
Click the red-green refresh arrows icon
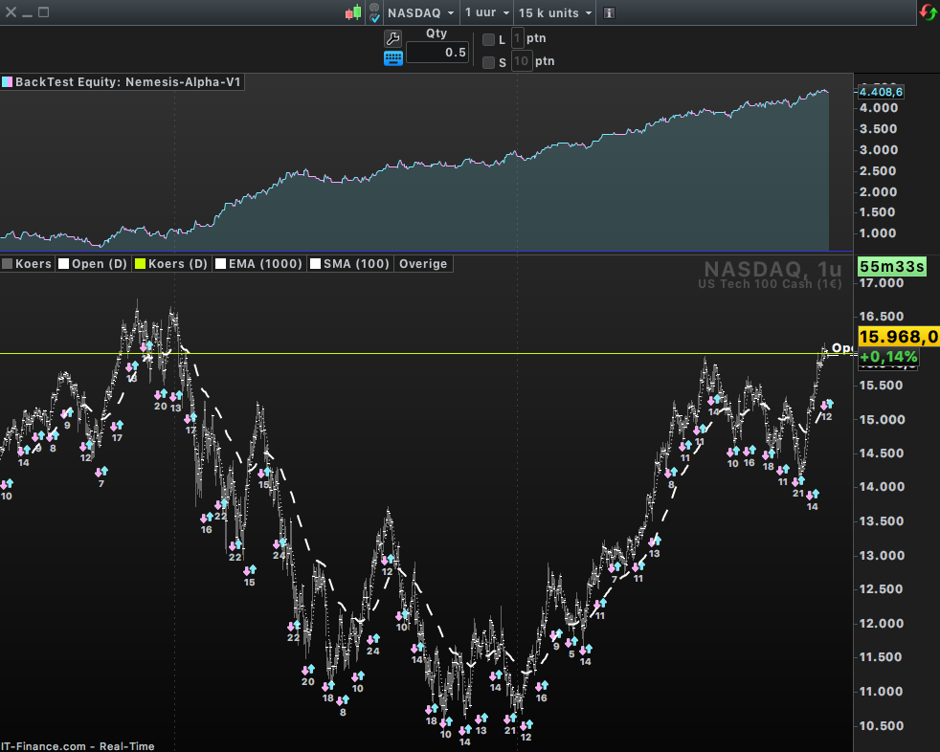coord(928,12)
